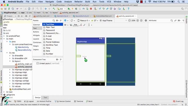Click AppTheme theme selector
The height and width of the screenshot is (106, 188).
click(x=106, y=21)
